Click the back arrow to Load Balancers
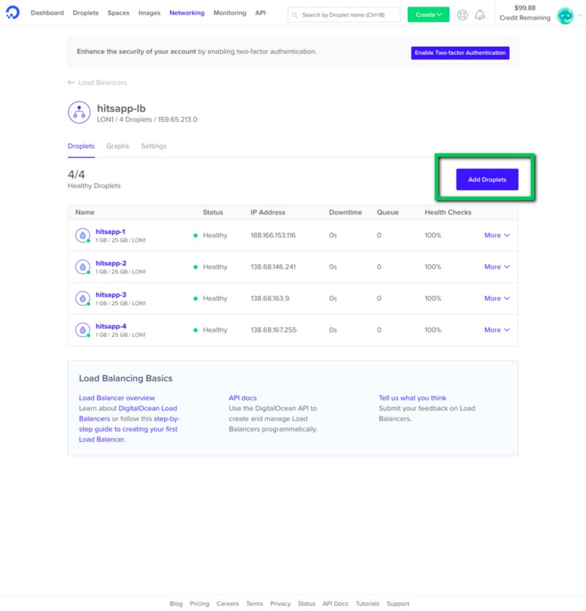The width and height of the screenshot is (586, 611). 71,83
